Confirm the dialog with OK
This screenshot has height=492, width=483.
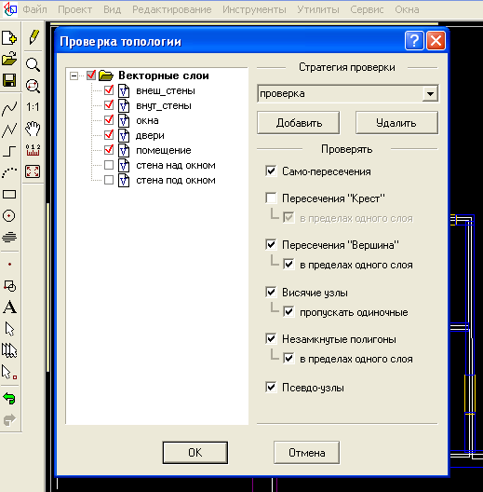pos(195,453)
